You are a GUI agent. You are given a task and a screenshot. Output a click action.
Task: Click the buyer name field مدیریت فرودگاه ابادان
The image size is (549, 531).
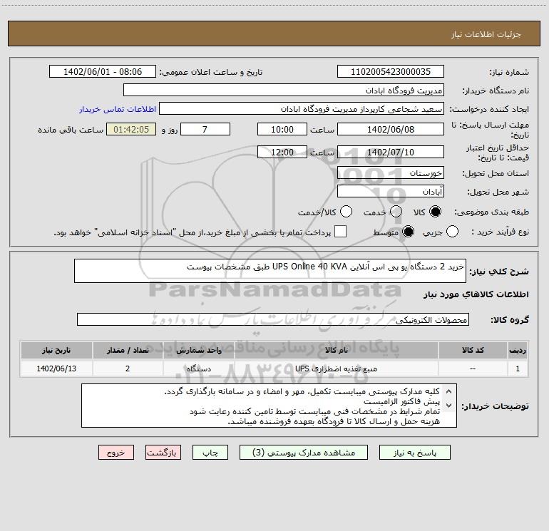pos(284,91)
